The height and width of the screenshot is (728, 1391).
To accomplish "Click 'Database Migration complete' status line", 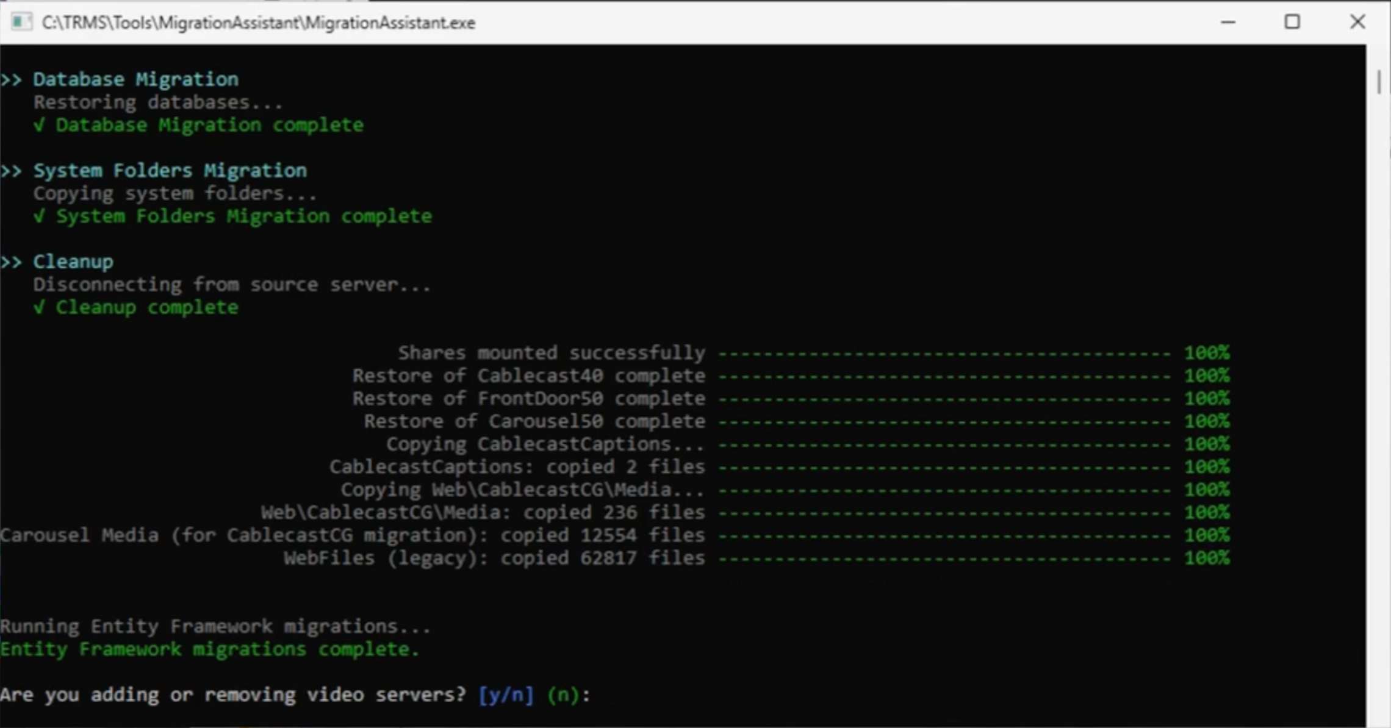I will coord(210,125).
